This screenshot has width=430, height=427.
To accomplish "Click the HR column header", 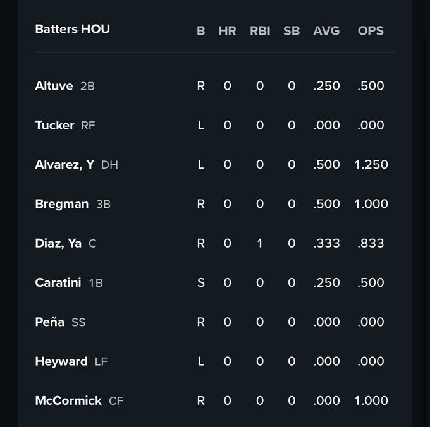I will pyautogui.click(x=228, y=31).
